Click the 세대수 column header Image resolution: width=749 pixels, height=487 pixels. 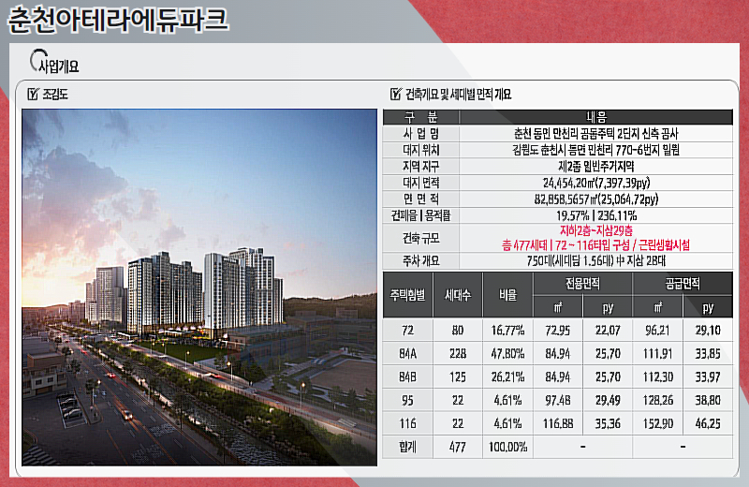(x=458, y=295)
